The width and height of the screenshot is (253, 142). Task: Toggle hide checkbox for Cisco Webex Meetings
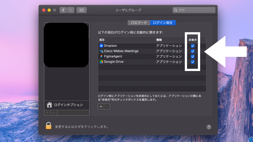(193, 51)
